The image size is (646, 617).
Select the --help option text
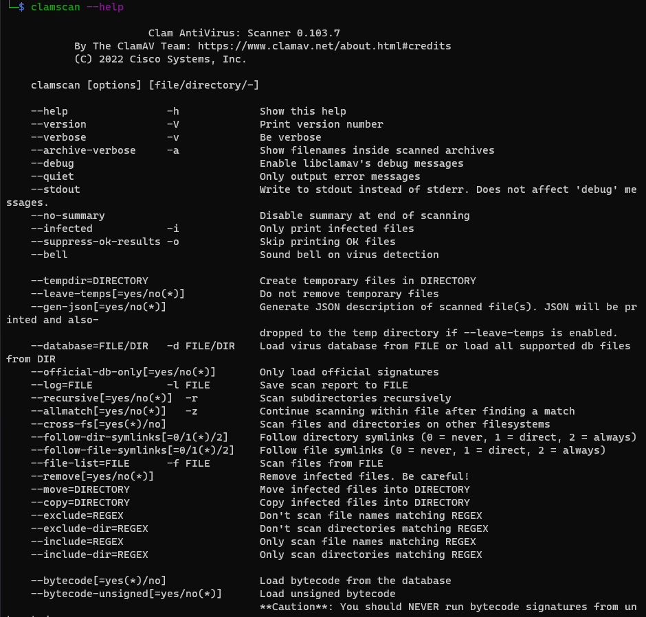point(49,111)
